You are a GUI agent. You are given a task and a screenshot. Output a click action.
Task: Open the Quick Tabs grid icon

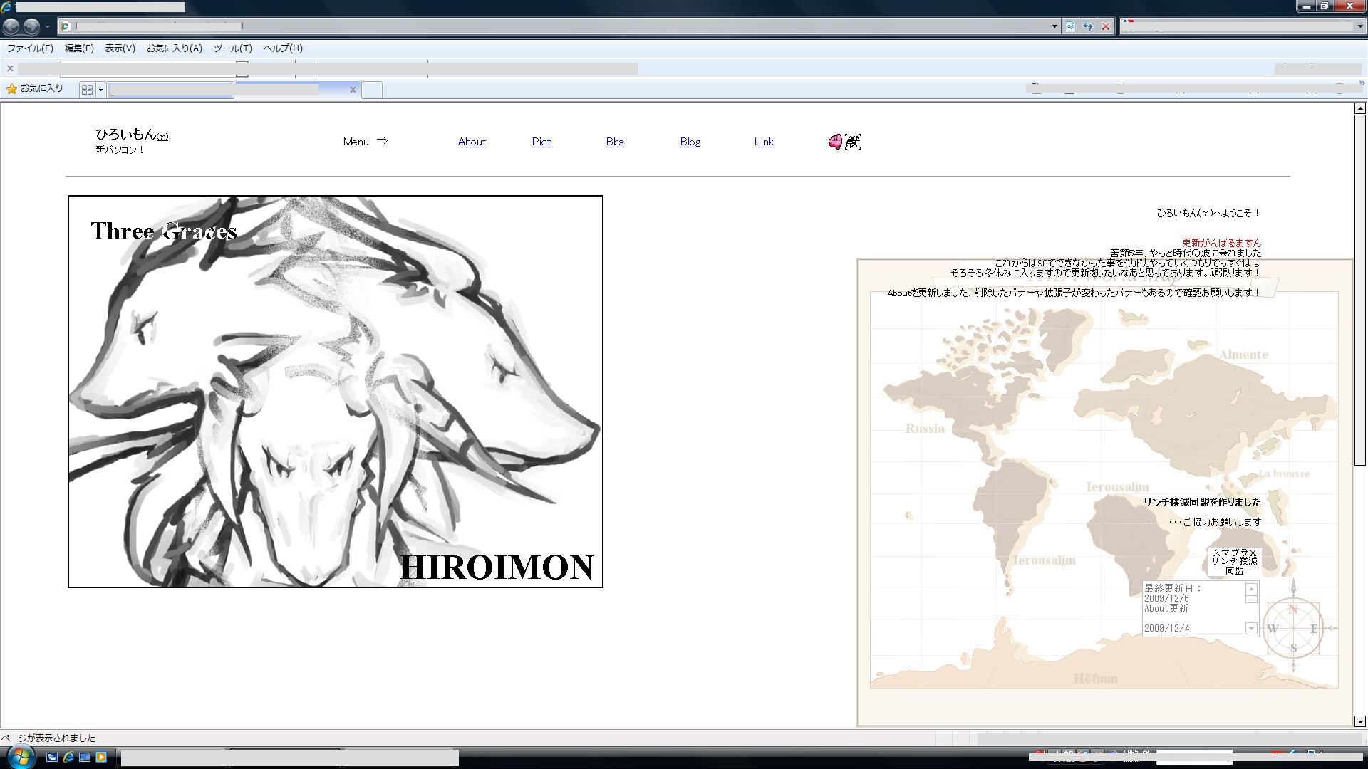[87, 90]
